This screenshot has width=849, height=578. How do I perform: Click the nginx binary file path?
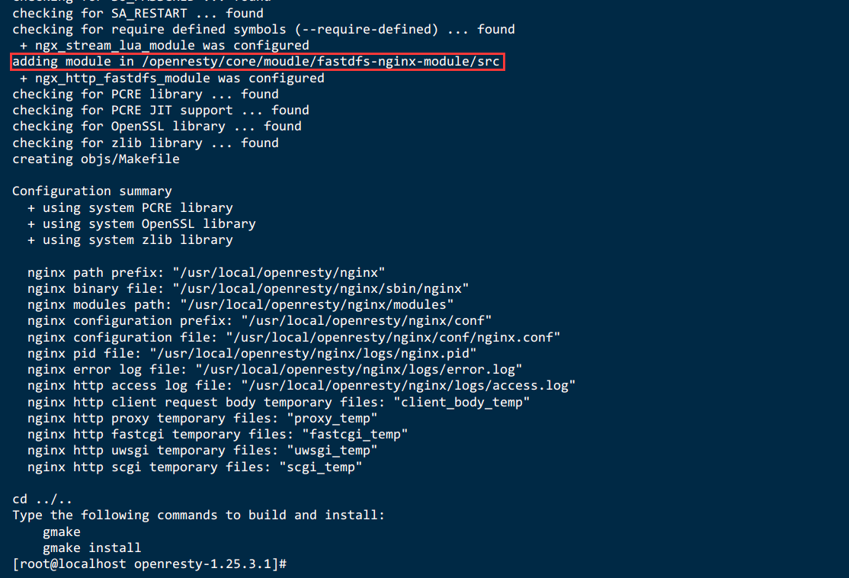321,289
